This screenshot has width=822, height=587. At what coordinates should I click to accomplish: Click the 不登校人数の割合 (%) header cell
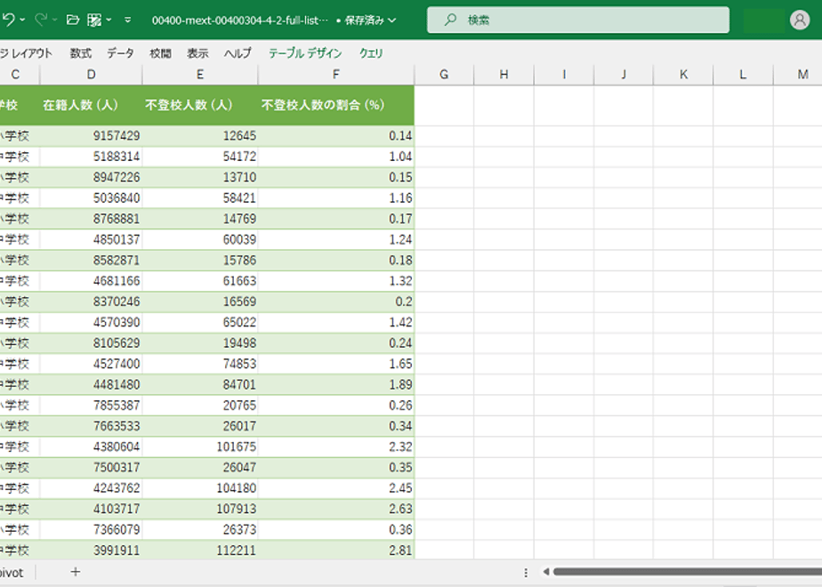pos(336,105)
